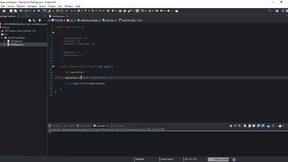Image resolution: width=288 pixels, height=162 pixels.
Task: Toggle fold marker beside the main method line
Action: point(54,67)
